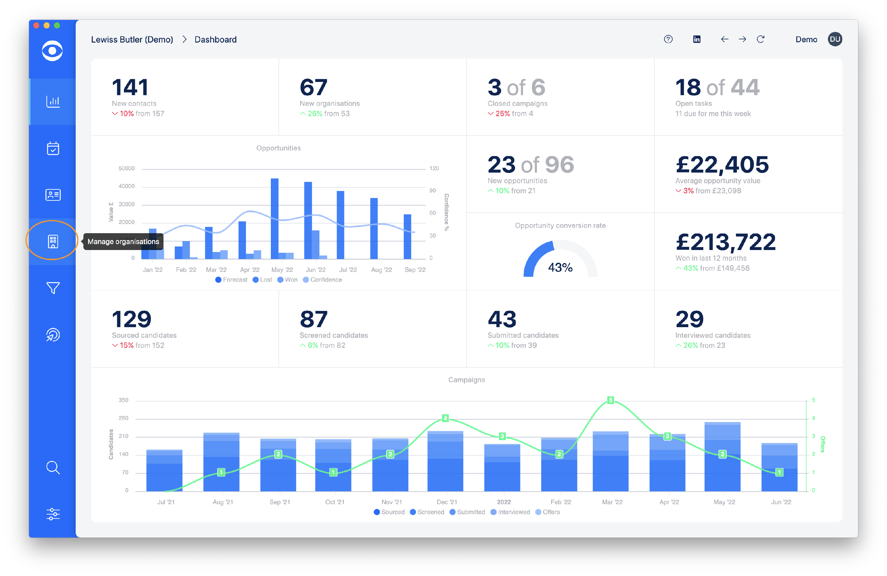Select the Dashboard breadcrumb item
This screenshot has height=576, width=887.
[216, 39]
